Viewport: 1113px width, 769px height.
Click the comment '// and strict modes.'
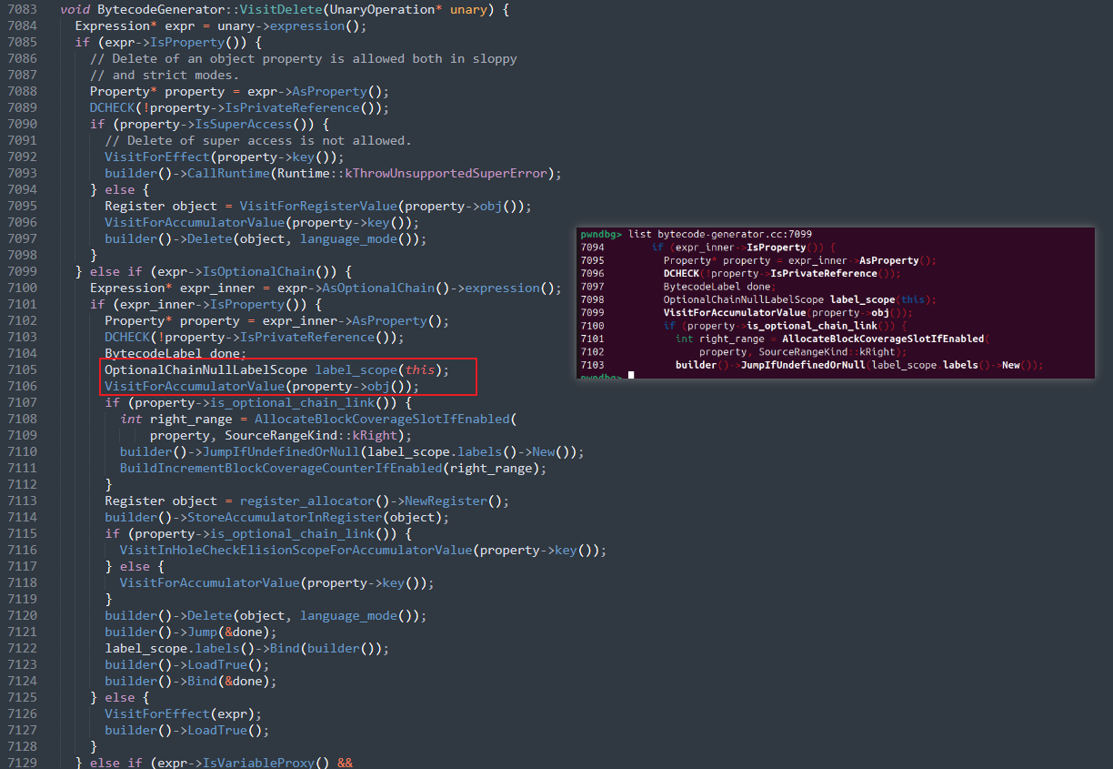(165, 75)
